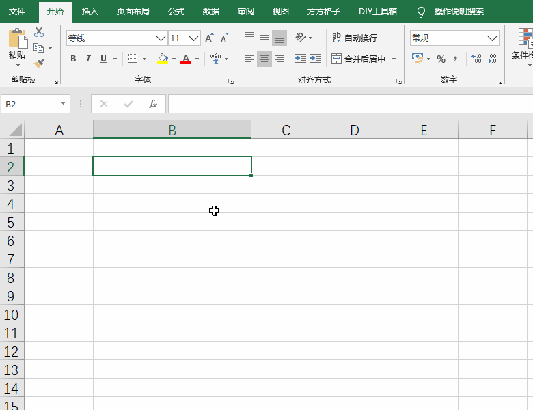Switch to the DIY工具箱 tab
Screen dimensions: 533x410
[378, 12]
